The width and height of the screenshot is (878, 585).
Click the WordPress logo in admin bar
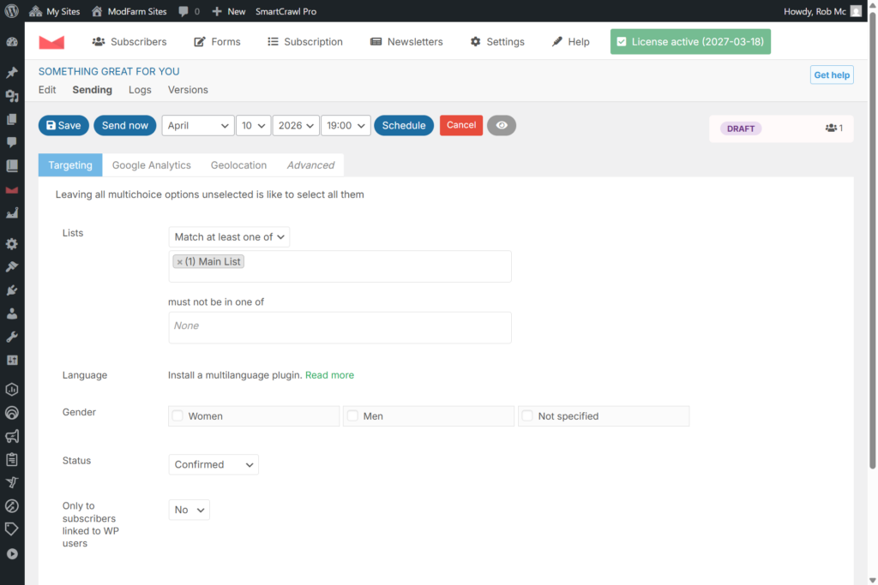coord(12,11)
